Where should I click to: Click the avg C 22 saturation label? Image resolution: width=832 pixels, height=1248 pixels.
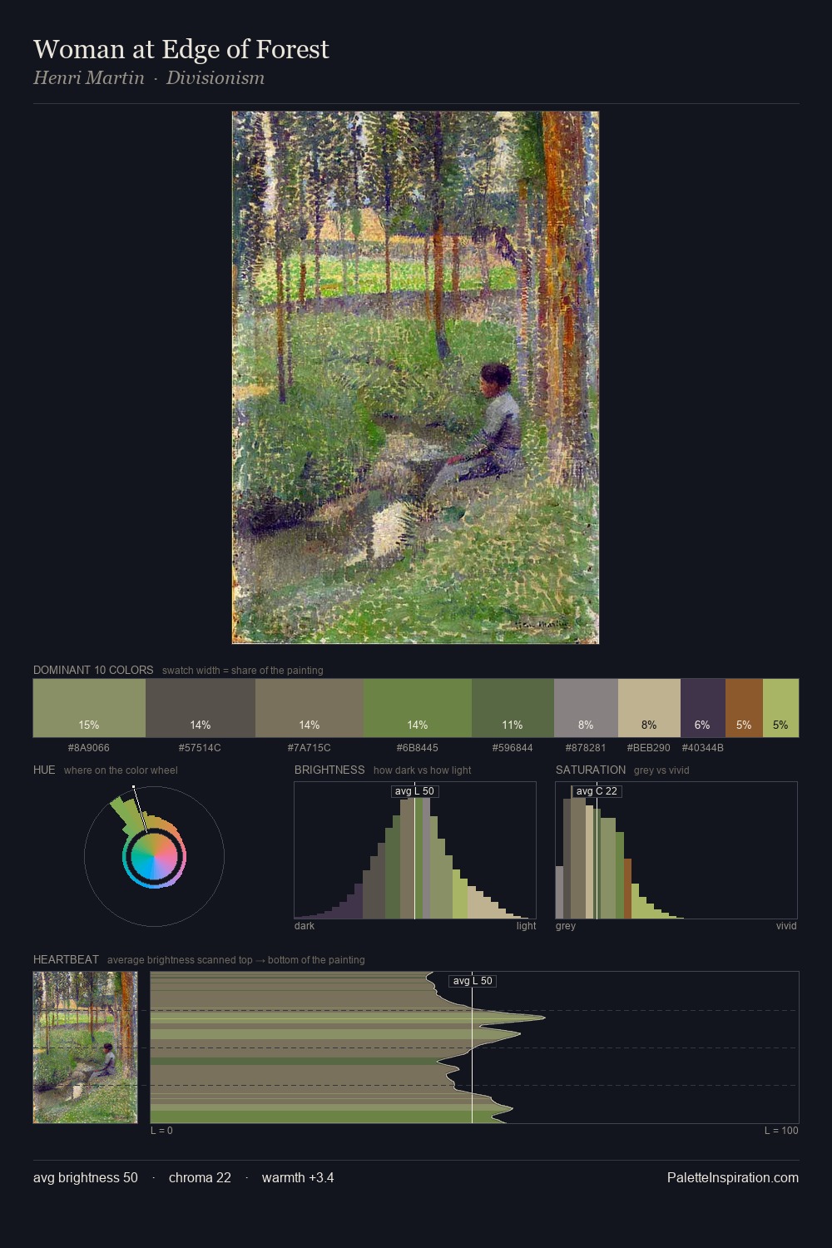[x=597, y=791]
